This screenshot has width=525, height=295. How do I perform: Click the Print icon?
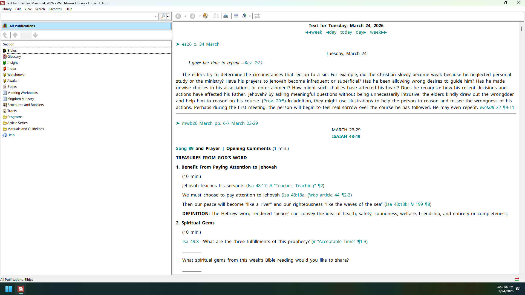[226, 16]
